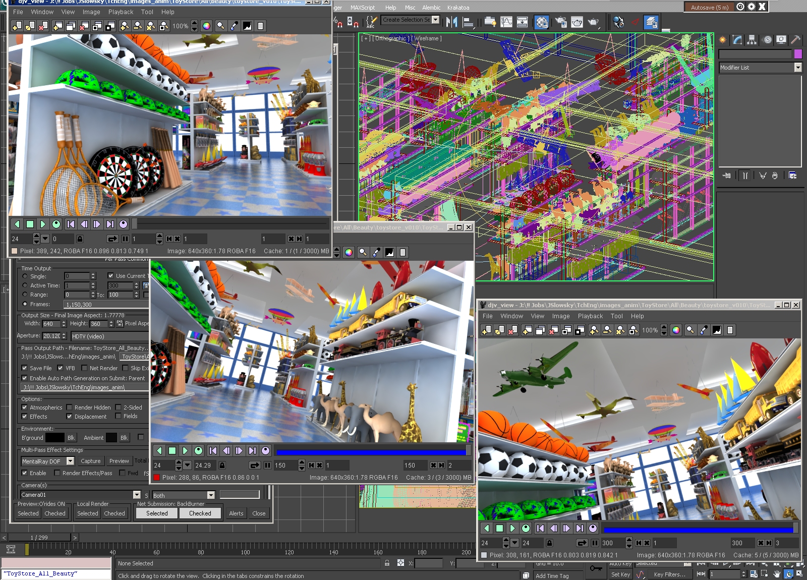
Task: Click the histogram tool in the bottom-right djv_view
Action: tap(717, 330)
